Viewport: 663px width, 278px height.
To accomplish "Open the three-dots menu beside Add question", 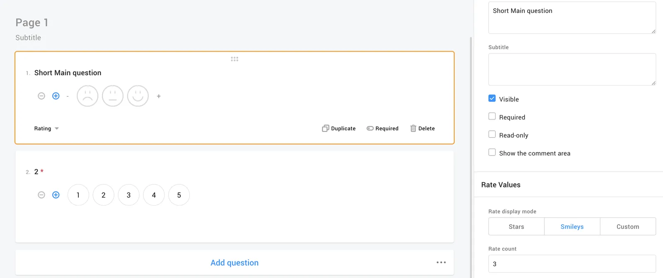I will [441, 262].
